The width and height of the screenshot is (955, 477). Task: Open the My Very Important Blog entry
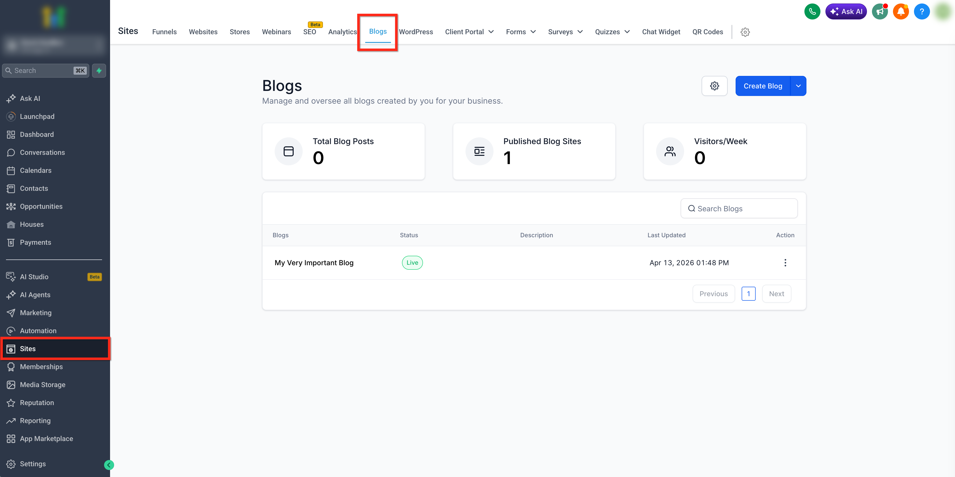tap(314, 263)
